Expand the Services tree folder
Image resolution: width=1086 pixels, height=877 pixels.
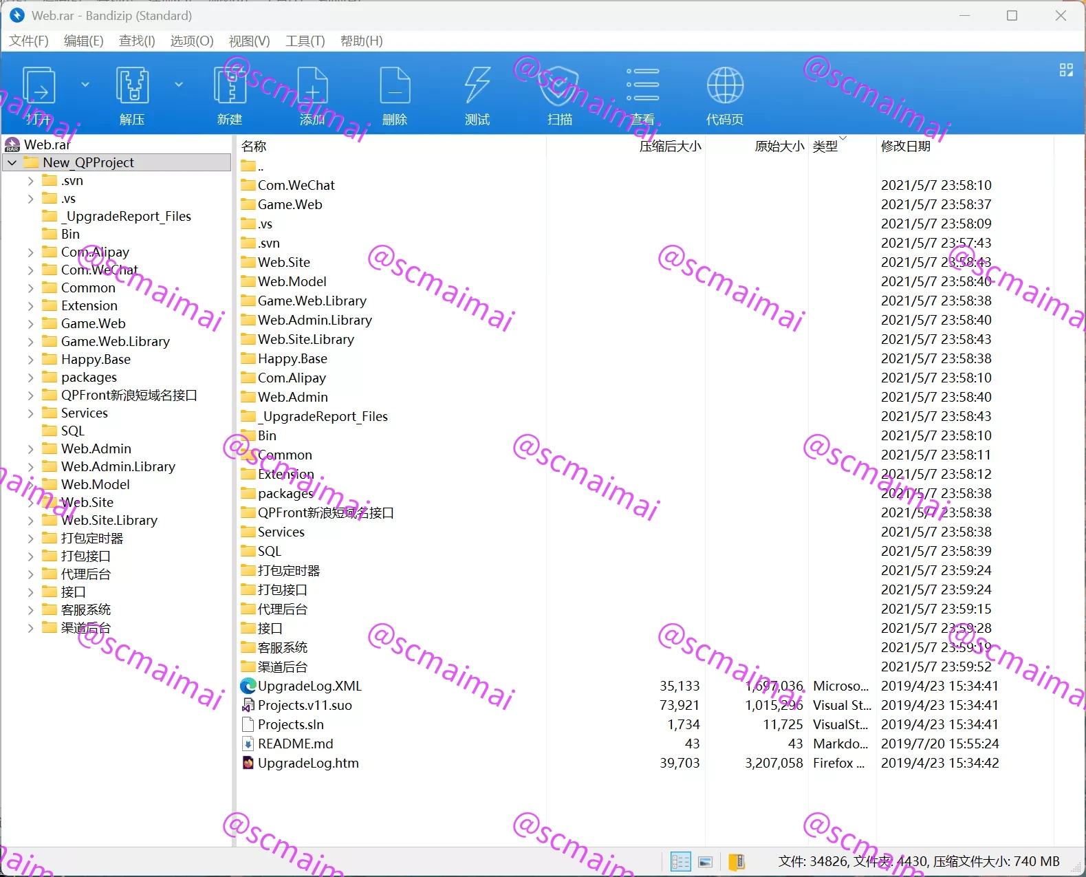(x=30, y=413)
